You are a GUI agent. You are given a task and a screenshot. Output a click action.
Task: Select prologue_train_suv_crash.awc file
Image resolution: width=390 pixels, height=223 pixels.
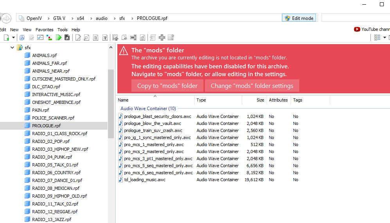(153, 130)
